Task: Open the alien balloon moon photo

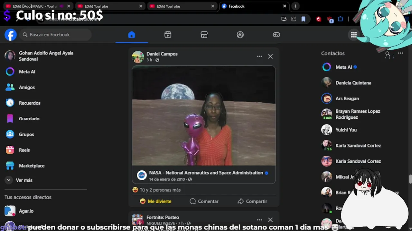Action: [x=204, y=116]
